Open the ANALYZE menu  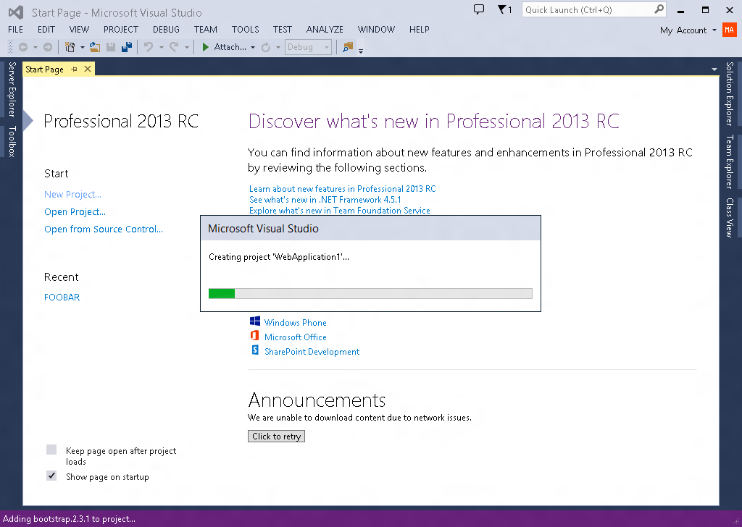point(325,29)
